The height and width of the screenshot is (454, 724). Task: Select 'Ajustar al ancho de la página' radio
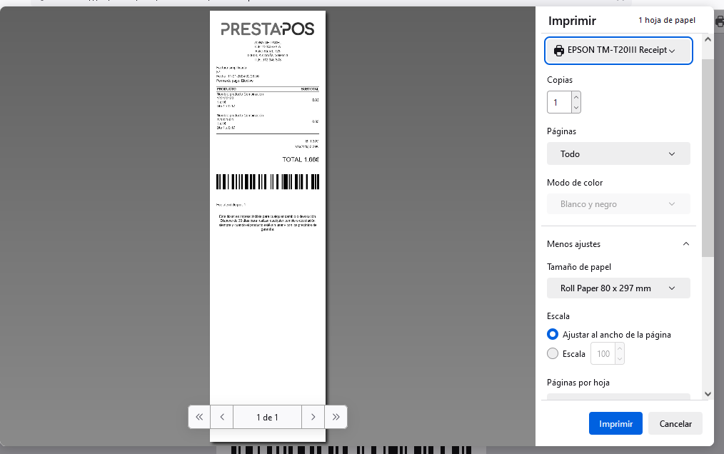[x=552, y=334]
